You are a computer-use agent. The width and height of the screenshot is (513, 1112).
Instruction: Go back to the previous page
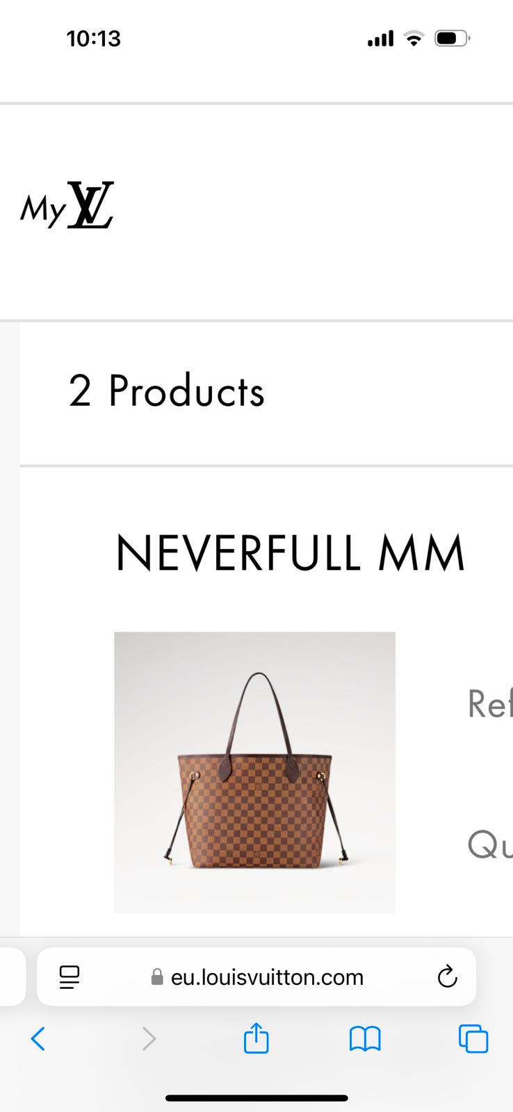tap(38, 1039)
